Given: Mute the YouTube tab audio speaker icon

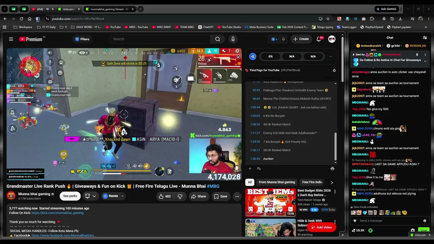Looking at the screenshot, I should pyautogui.click(x=47, y=9).
